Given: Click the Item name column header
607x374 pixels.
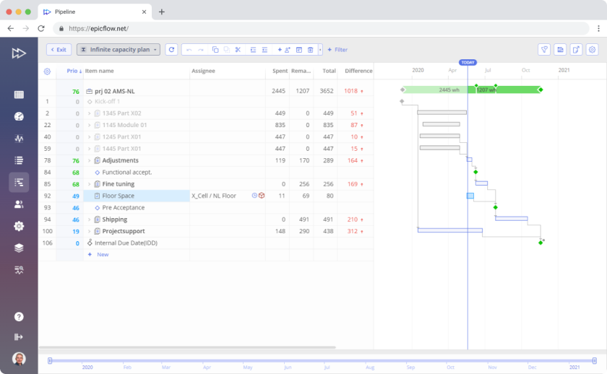Looking at the screenshot, I should pos(100,71).
